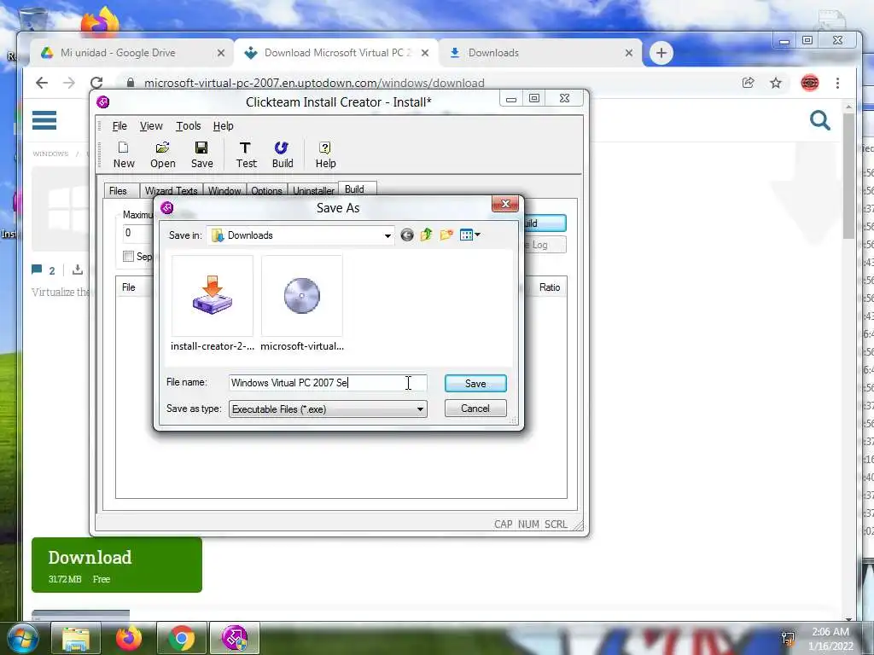Open the Windows Start button
Viewport: 874px width, 655px height.
pyautogui.click(x=21, y=638)
